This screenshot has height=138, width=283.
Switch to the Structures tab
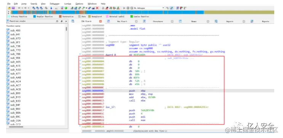coord(158,21)
